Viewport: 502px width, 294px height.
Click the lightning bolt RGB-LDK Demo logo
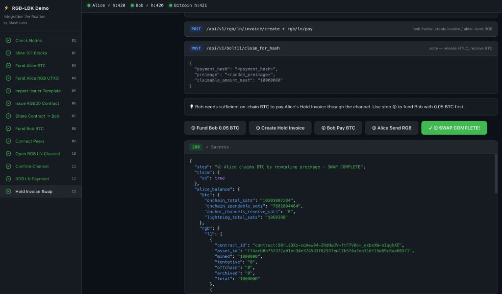(6, 8)
